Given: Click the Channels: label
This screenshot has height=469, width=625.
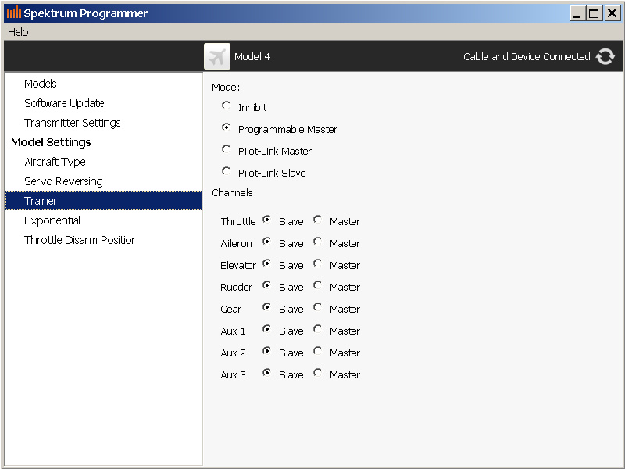Looking at the screenshot, I should click(234, 192).
